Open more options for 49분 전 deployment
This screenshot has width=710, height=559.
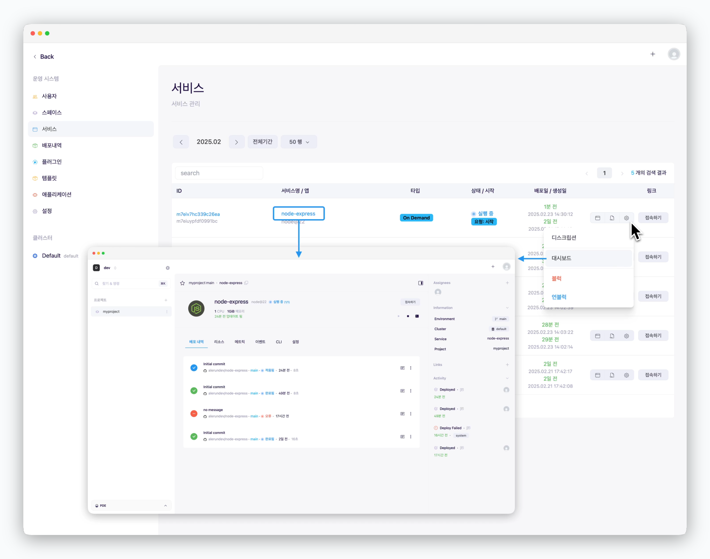pyautogui.click(x=410, y=391)
